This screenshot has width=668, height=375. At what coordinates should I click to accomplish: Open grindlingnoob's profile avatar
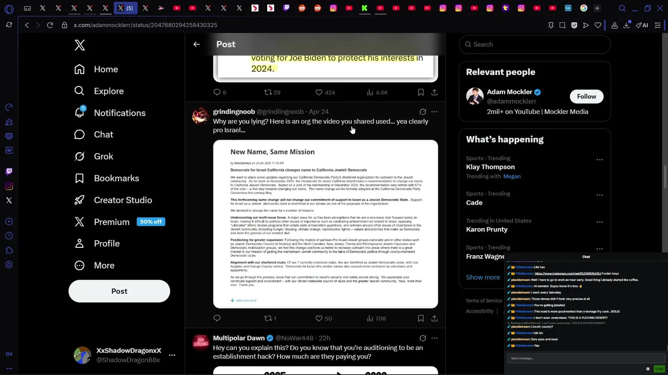coord(200,116)
